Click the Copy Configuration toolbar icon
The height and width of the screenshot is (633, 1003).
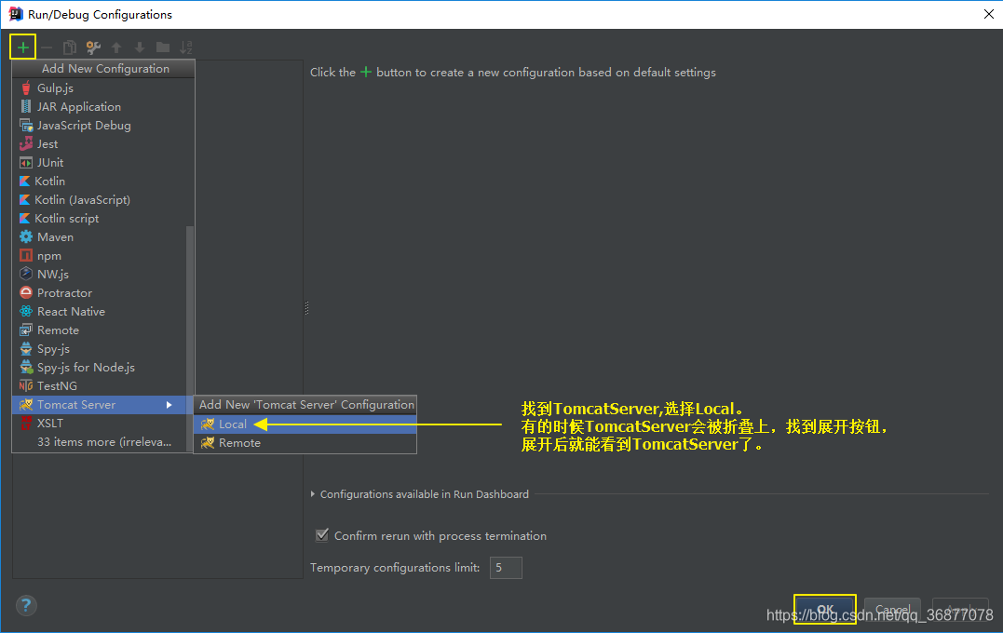[x=70, y=47]
